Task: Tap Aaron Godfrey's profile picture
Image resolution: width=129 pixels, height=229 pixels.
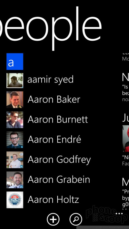Action: click(x=15, y=160)
